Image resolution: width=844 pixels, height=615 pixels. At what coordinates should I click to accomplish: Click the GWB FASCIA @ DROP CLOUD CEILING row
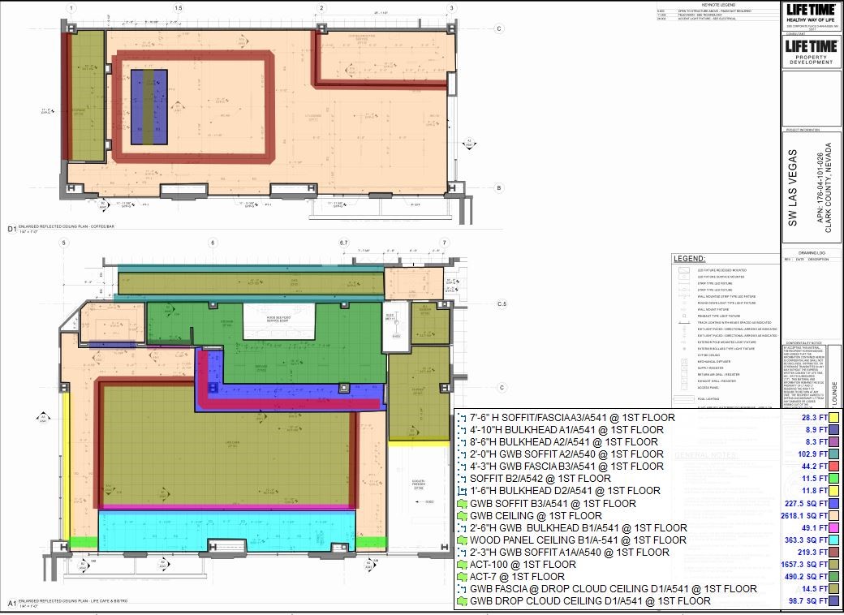pos(613,588)
